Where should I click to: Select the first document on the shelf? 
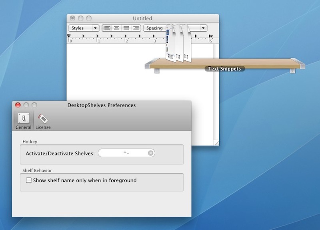coord(170,44)
